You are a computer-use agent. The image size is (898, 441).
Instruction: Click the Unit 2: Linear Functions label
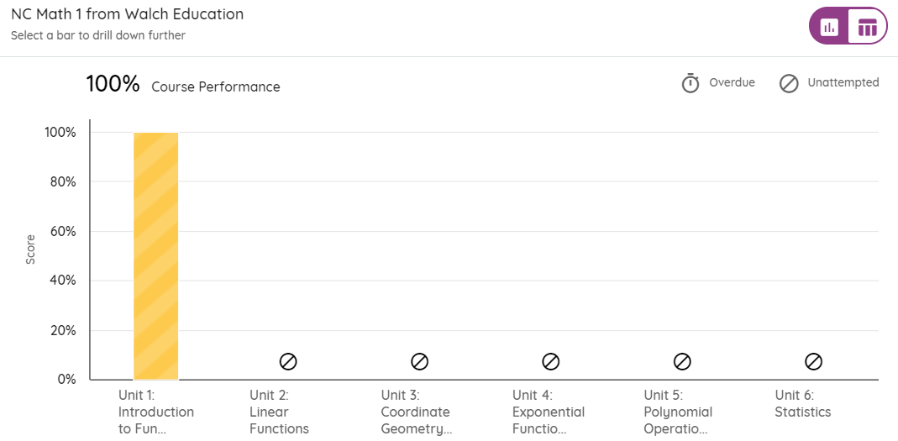279,412
